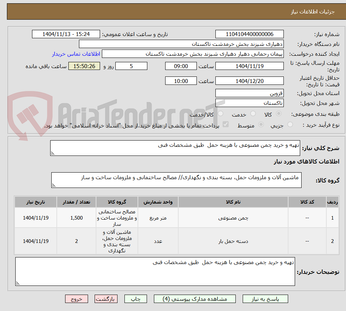Select the خدمت radio button
Viewport: 346px width, 311px height.
pyautogui.click(x=253, y=114)
